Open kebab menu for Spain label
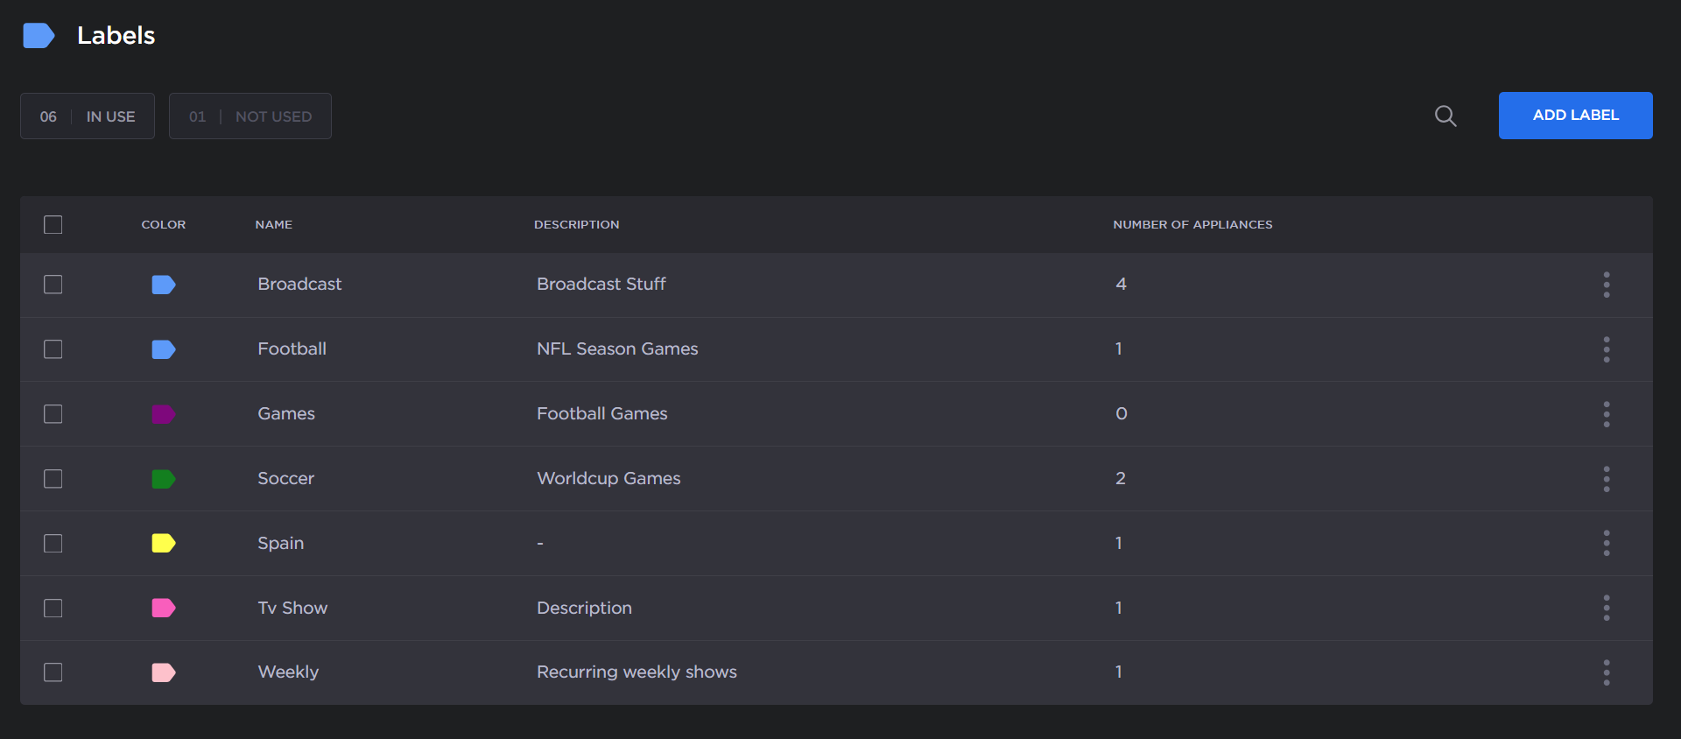The image size is (1681, 739). click(x=1606, y=543)
